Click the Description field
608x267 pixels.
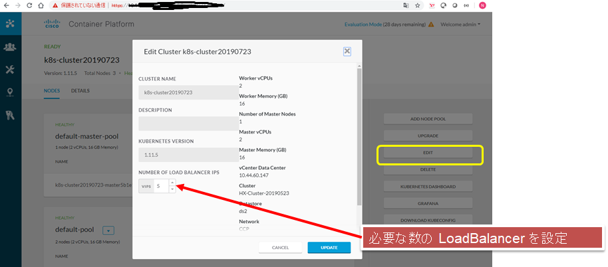coord(188,124)
